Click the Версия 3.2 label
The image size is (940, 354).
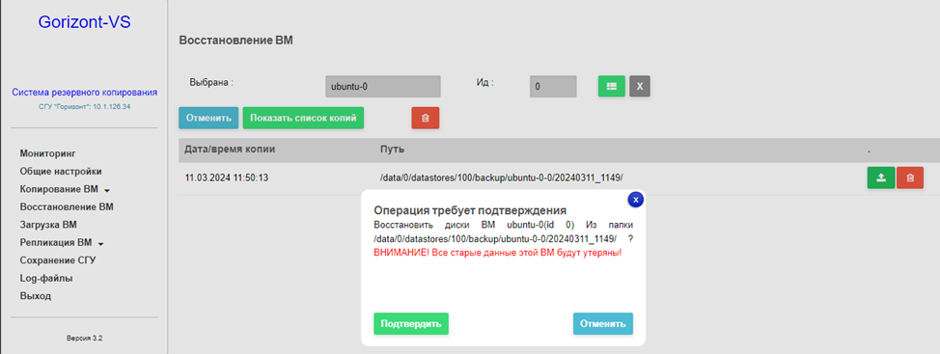pyautogui.click(x=85, y=339)
